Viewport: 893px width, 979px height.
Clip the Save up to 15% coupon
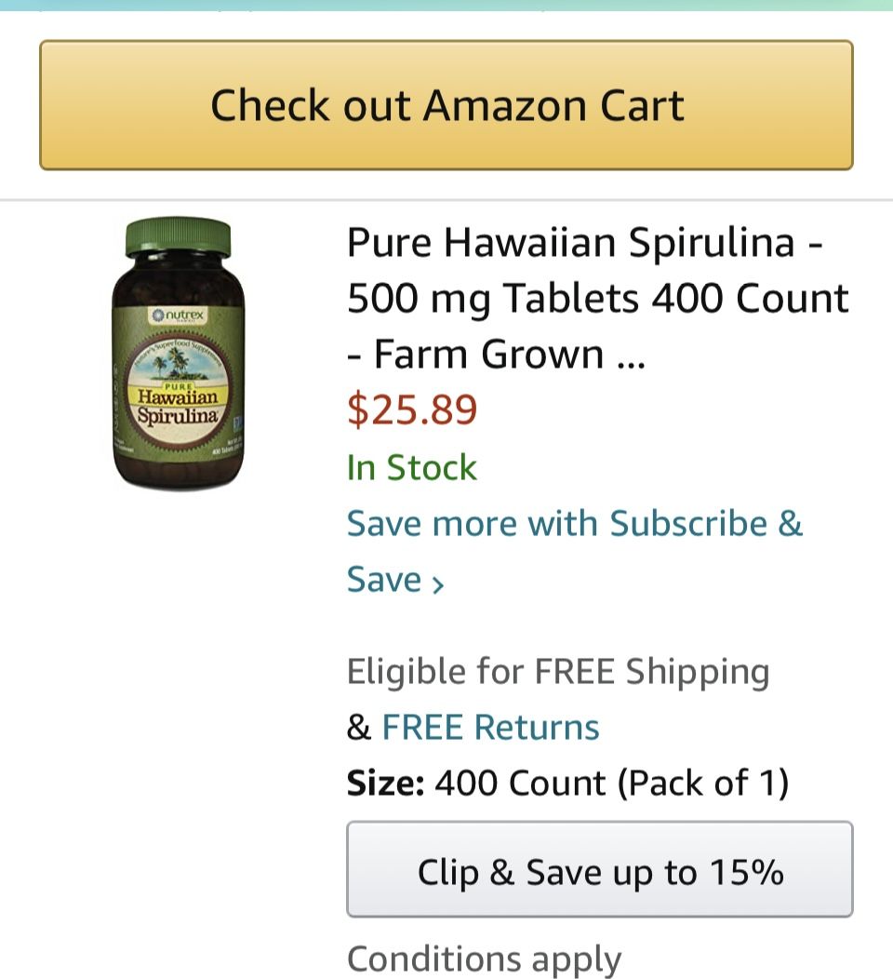pos(599,870)
